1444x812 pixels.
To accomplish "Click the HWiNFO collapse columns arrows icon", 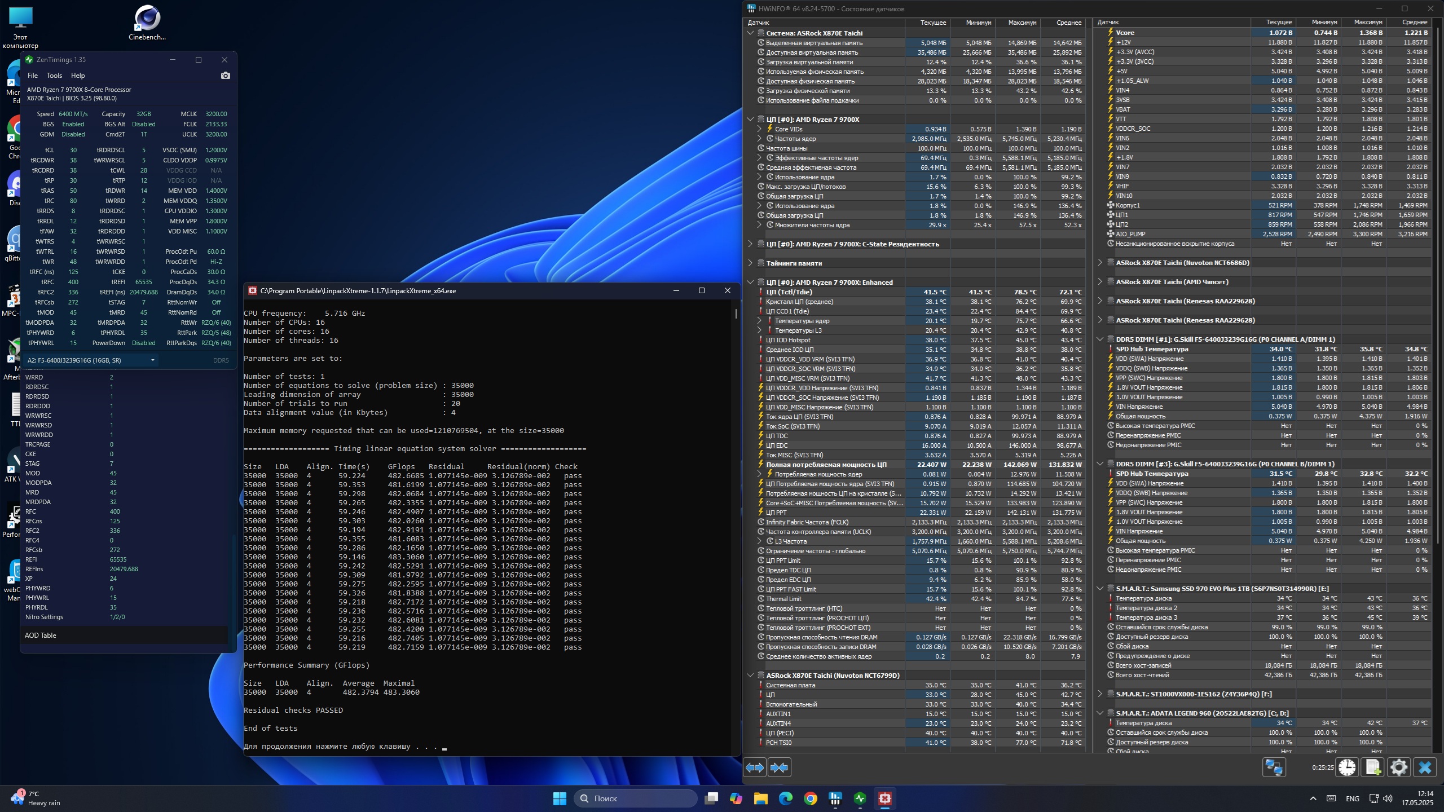I will [779, 767].
